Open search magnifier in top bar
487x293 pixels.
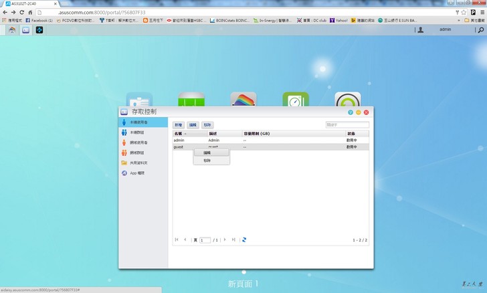(481, 30)
